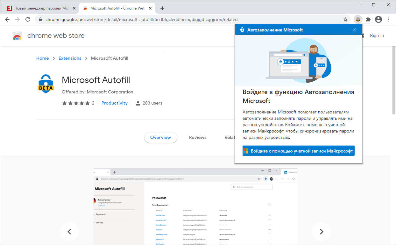Select the Overview tab

click(x=160, y=138)
